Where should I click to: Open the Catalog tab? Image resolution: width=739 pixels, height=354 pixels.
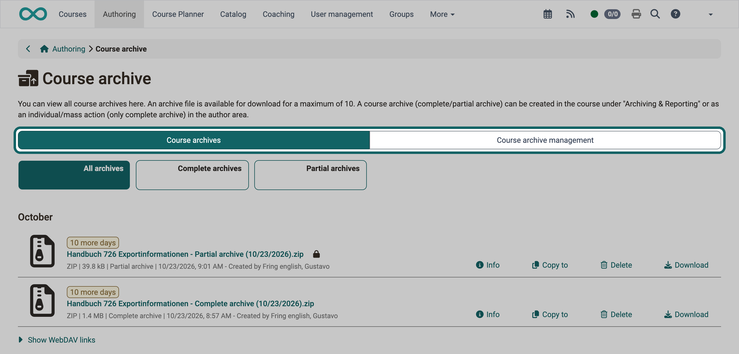point(233,14)
